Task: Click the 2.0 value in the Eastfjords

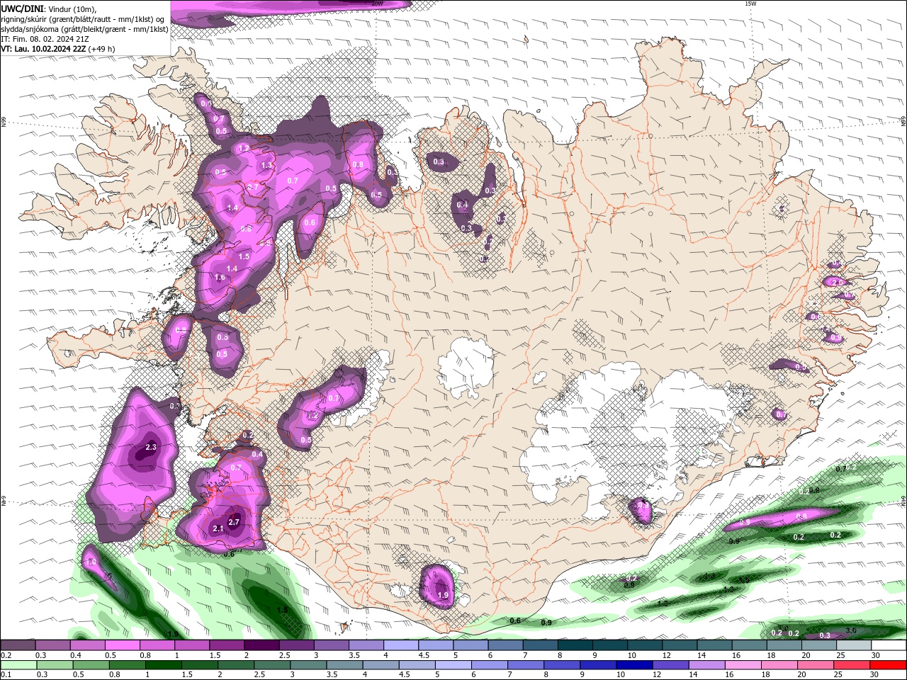Action: coord(837,282)
